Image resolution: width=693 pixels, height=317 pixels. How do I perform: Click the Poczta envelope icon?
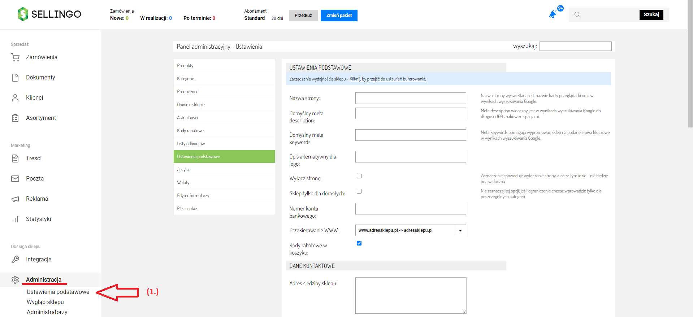pyautogui.click(x=15, y=178)
